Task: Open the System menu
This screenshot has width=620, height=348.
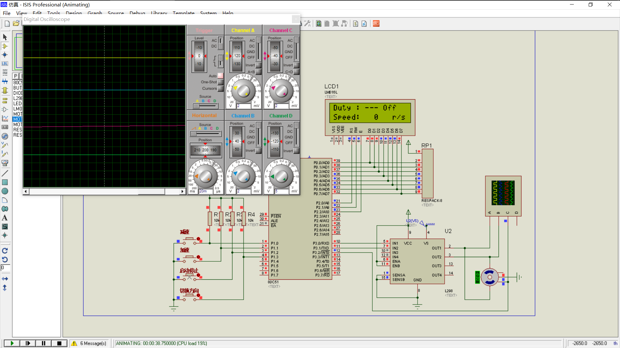Action: [x=208, y=13]
